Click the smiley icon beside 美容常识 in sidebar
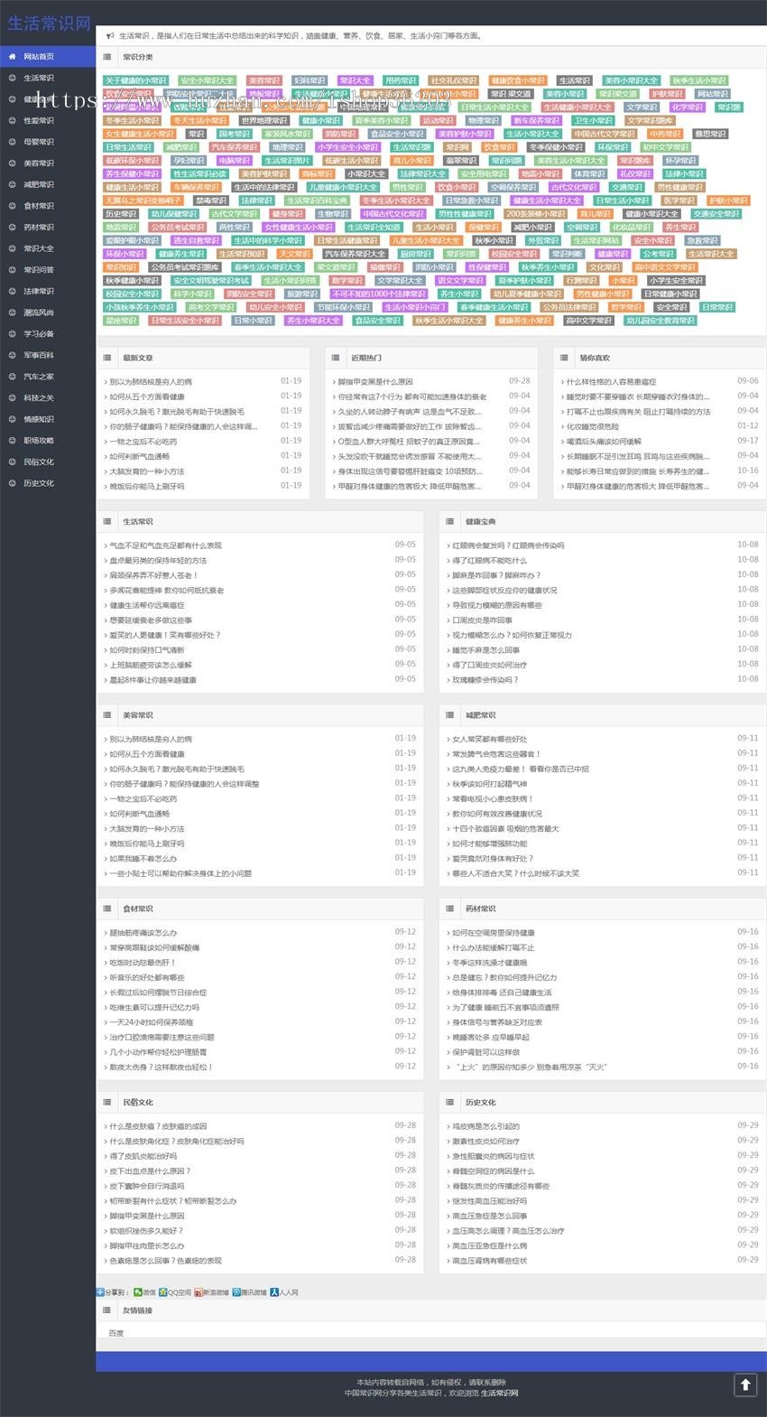Image resolution: width=767 pixels, height=1417 pixels. (x=12, y=163)
